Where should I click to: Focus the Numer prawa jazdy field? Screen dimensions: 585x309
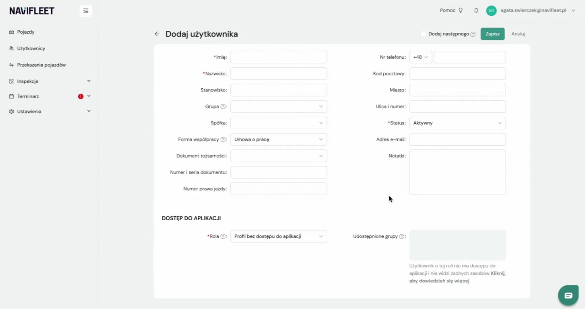click(x=279, y=189)
